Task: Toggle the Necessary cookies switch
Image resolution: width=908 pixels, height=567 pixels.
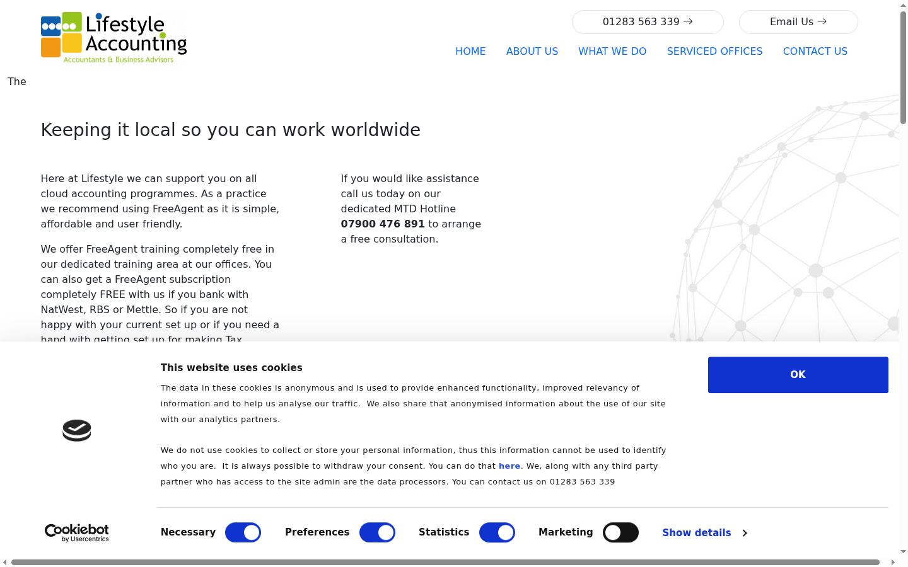Action: point(243,532)
